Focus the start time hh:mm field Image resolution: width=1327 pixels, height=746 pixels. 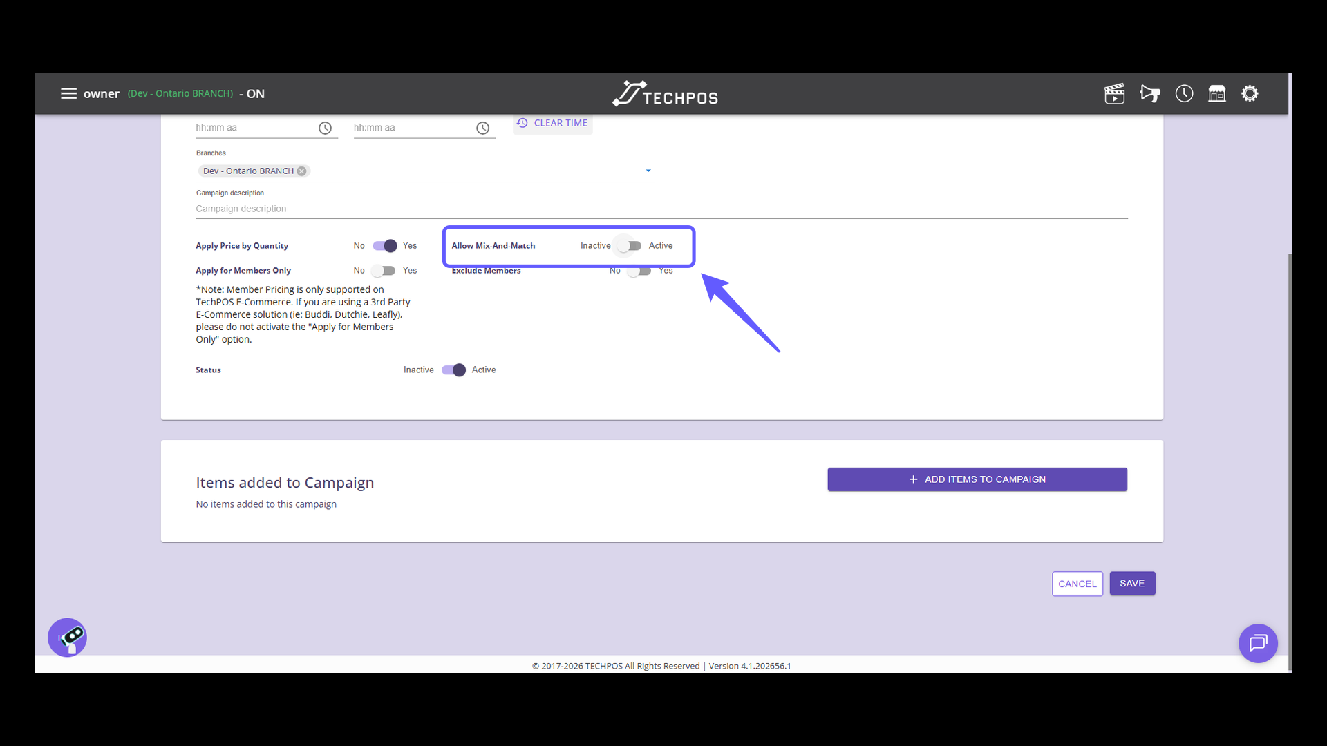pyautogui.click(x=254, y=128)
